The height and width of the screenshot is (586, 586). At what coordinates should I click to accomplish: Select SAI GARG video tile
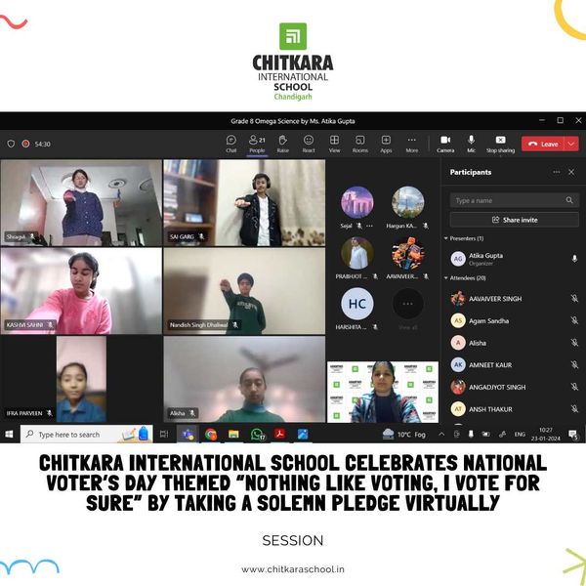tap(244, 203)
